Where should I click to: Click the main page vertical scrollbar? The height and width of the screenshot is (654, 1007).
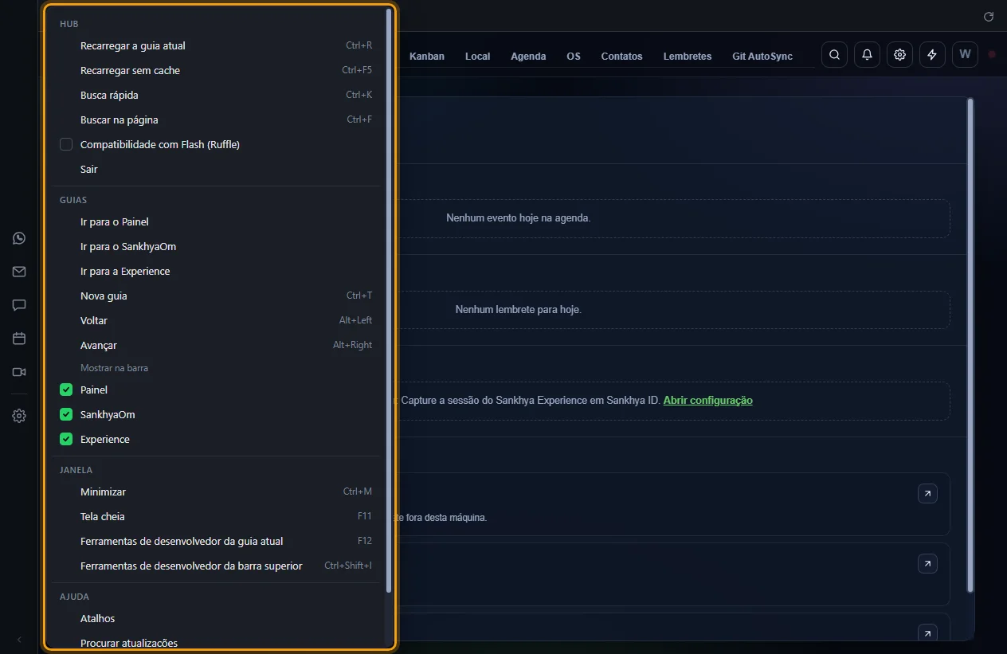tap(970, 345)
